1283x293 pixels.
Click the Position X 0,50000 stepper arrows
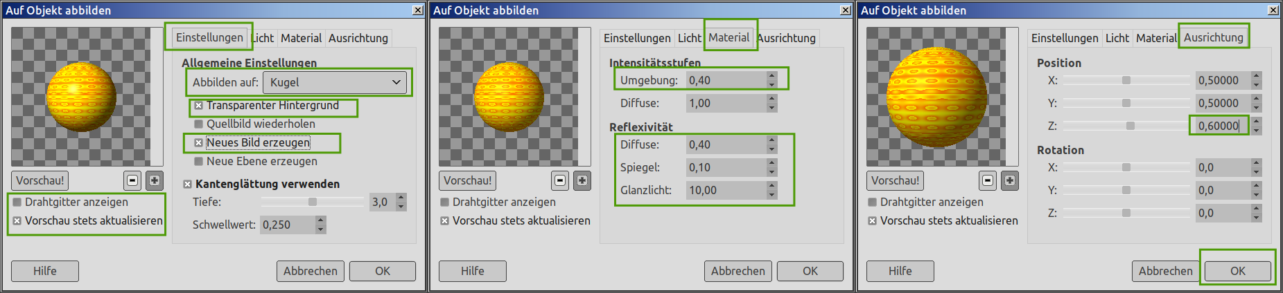[1256, 80]
